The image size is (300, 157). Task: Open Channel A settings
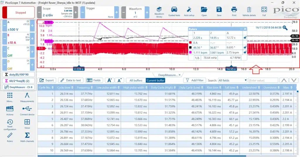(x=18, y=26)
